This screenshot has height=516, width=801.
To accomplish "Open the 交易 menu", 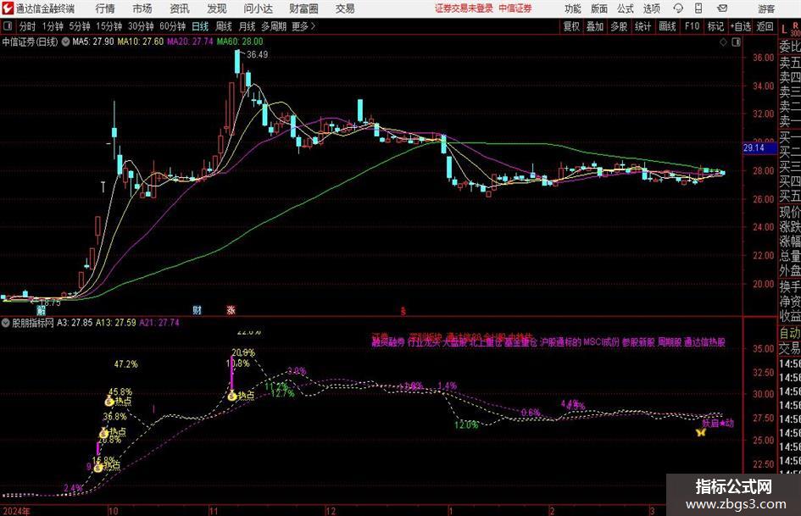I will (x=345, y=8).
